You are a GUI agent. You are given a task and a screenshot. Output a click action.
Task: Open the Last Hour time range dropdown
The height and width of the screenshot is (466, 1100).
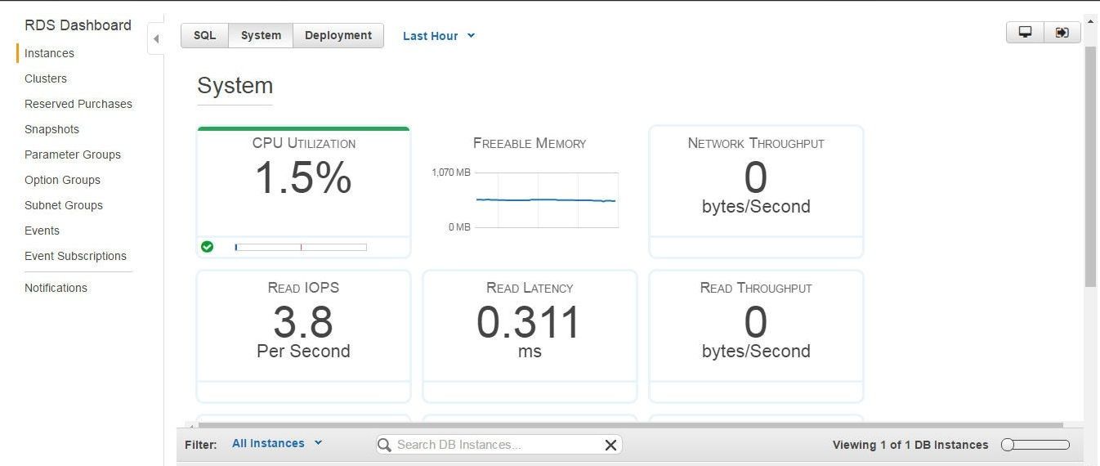(439, 36)
